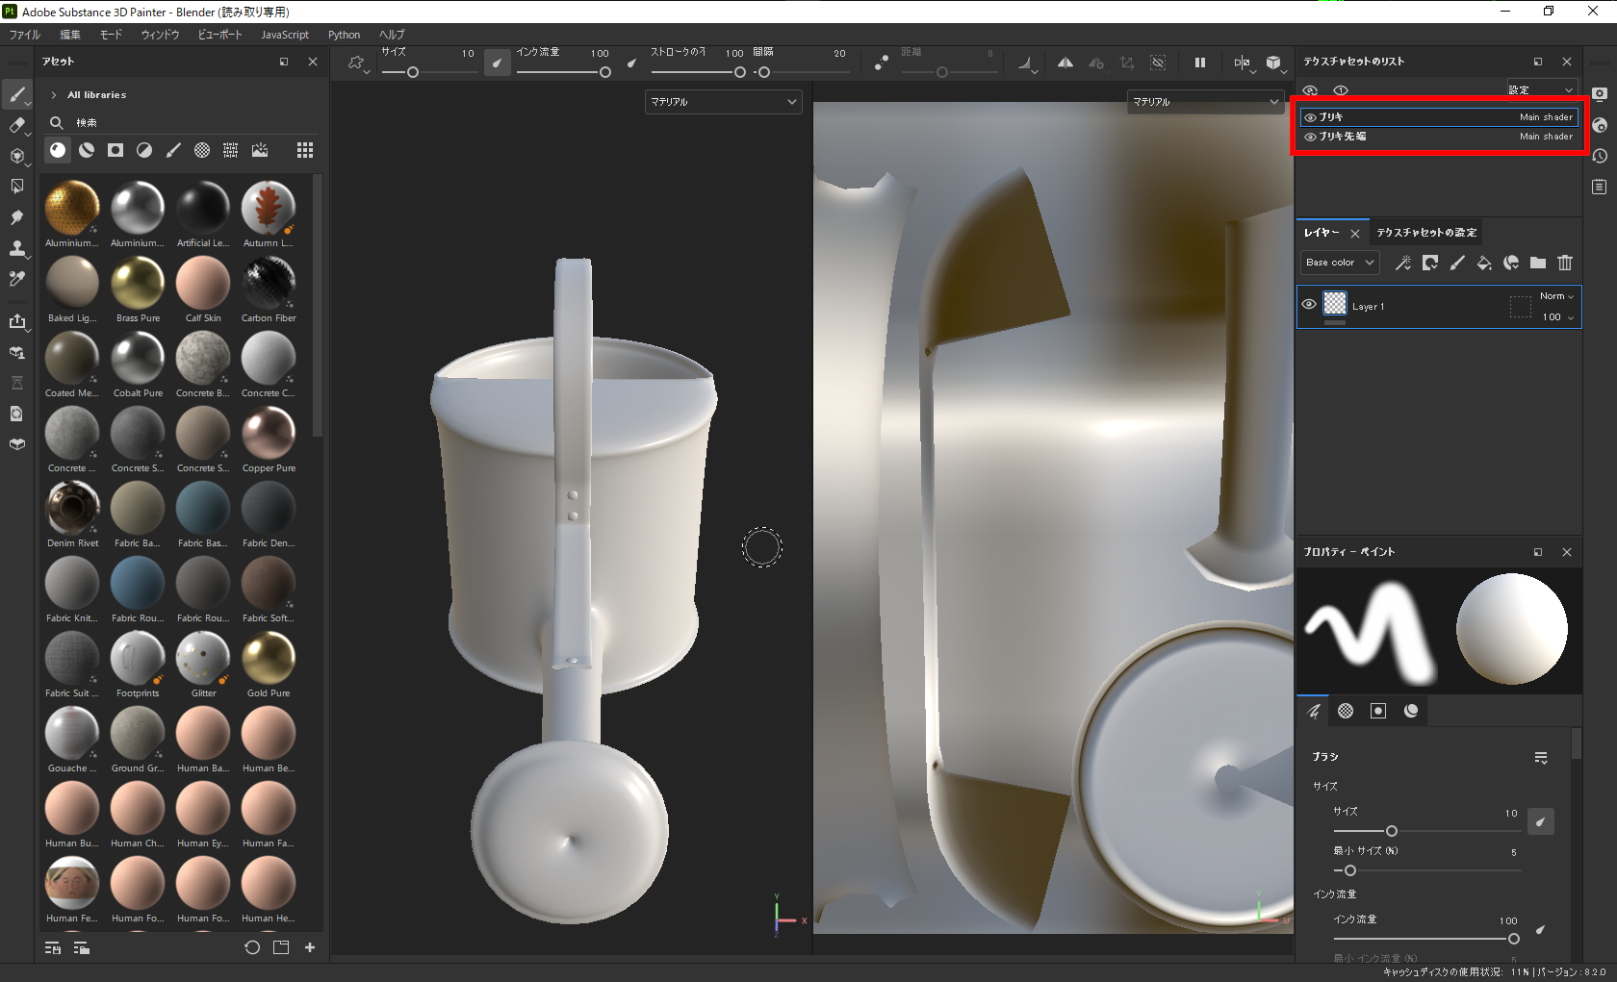The width and height of the screenshot is (1617, 982).
Task: Open the perspective cube view options
Action: point(1274,63)
